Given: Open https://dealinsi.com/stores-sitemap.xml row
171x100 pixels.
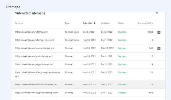Looking at the screenshot, I should point(88,48).
